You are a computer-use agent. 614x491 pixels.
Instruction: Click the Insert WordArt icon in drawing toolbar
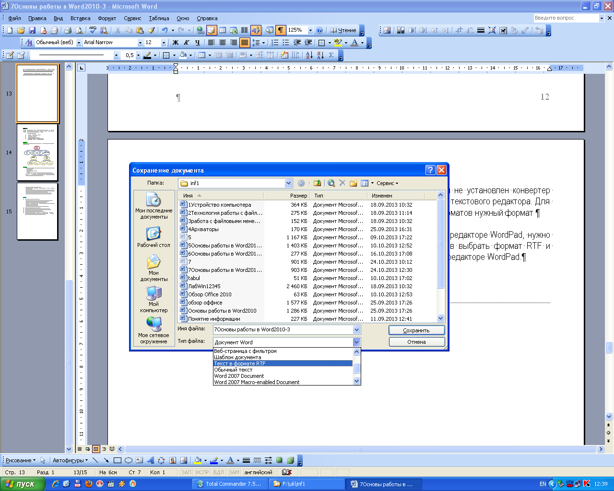pos(150,460)
